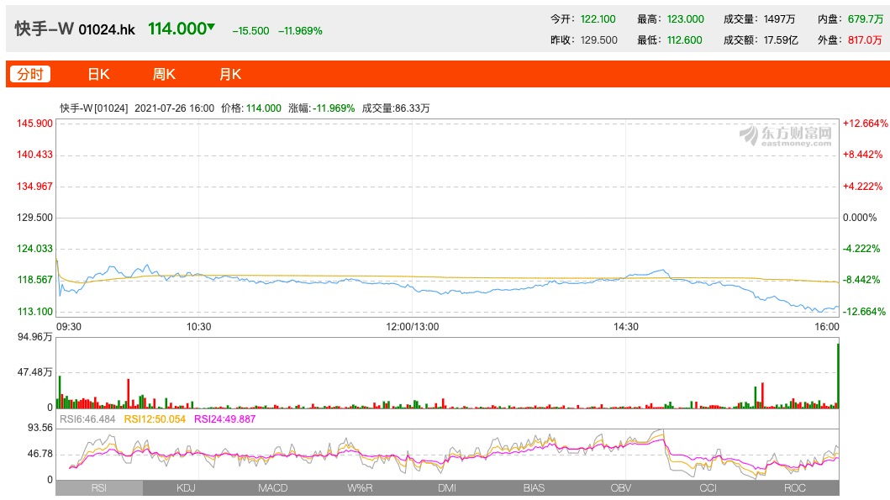890x500 pixels.
Task: Select the CCI indicator tab
Action: coord(708,488)
